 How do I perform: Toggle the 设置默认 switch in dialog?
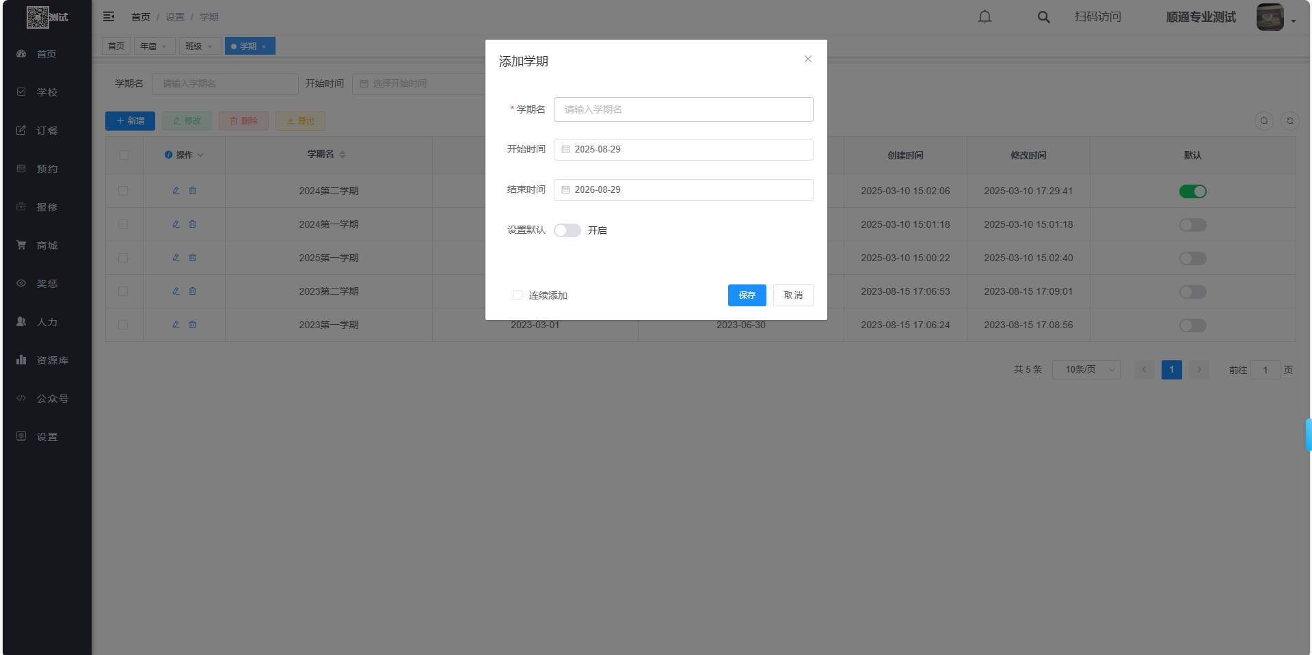[x=567, y=230]
